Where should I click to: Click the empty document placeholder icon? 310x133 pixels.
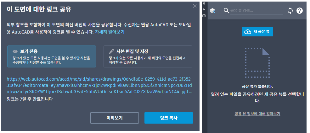[x=257, y=62]
